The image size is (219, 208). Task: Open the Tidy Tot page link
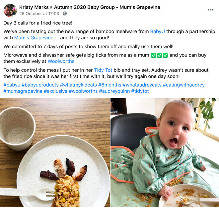[103, 70]
